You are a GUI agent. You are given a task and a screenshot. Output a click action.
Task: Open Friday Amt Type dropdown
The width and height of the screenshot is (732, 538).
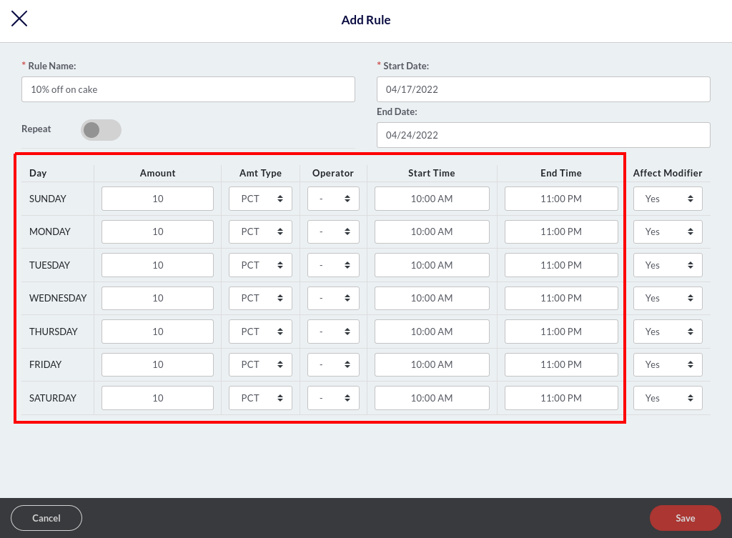point(260,364)
